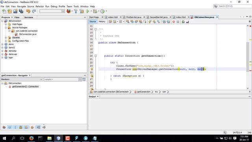Expand the Web Pages folder
The width and height of the screenshot is (252, 142).
coord(6,24)
